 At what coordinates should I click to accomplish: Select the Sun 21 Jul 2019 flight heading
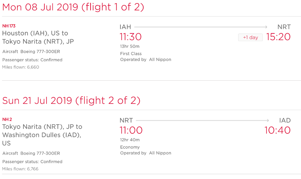pos(71,101)
